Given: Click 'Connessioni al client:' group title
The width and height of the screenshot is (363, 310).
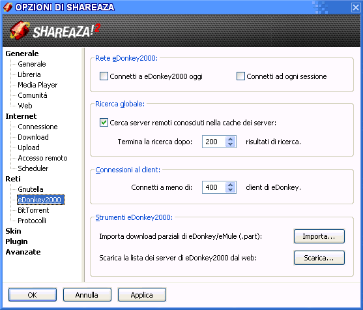Looking at the screenshot, I should [x=128, y=170].
